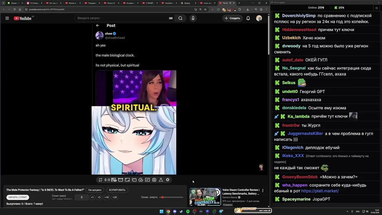Open the browser downloads icon
The image size is (382, 215).
tap(247, 9)
